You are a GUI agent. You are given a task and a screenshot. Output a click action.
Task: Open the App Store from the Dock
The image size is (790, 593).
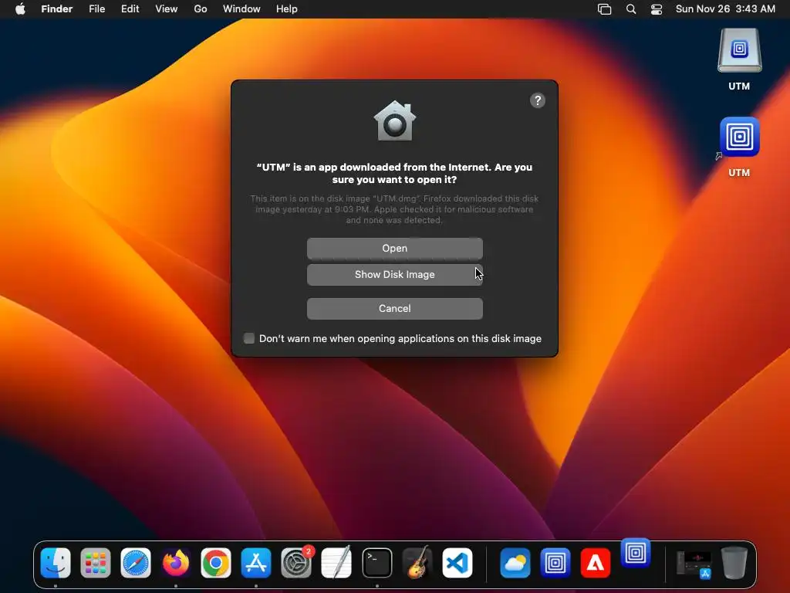pyautogui.click(x=256, y=562)
